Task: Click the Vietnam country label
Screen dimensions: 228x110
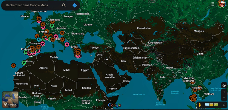Action: point(209,94)
